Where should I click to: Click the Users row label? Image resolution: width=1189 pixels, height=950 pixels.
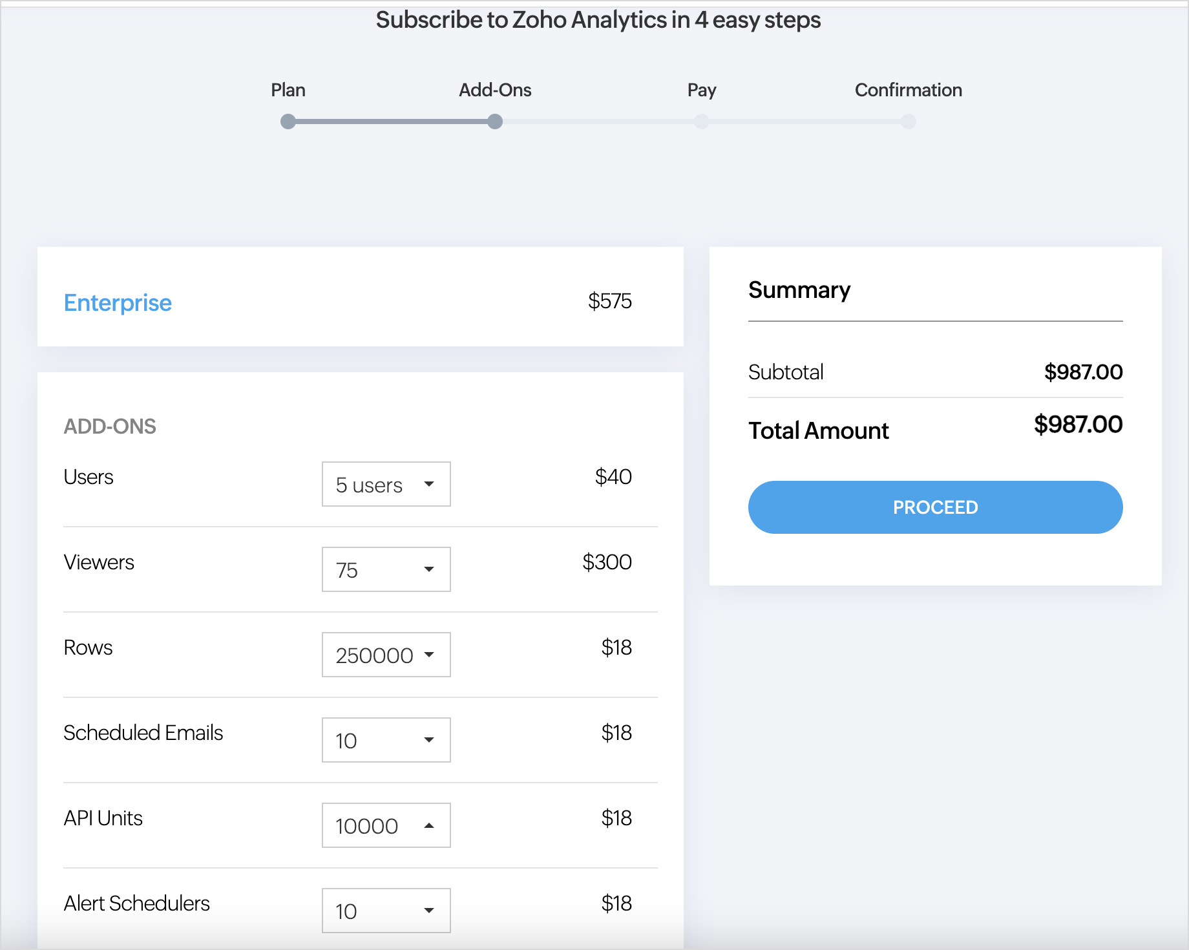89,477
